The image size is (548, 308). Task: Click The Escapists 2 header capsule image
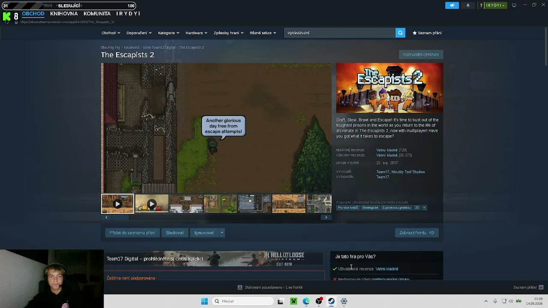[x=390, y=88]
